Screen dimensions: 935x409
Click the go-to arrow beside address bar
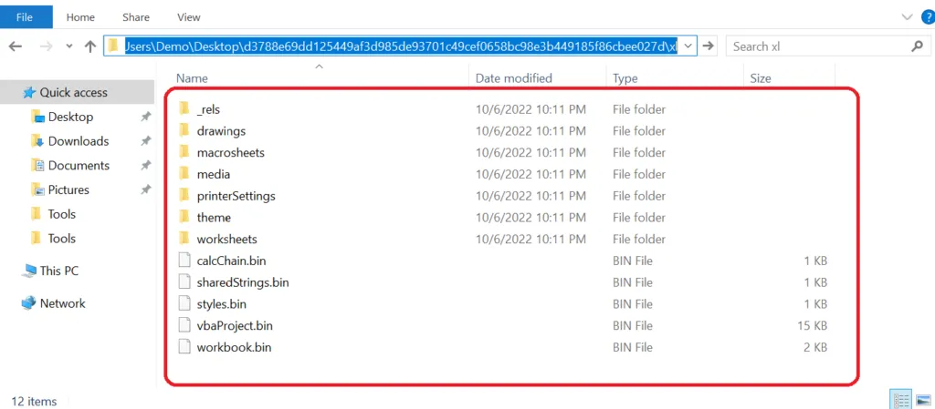(708, 46)
